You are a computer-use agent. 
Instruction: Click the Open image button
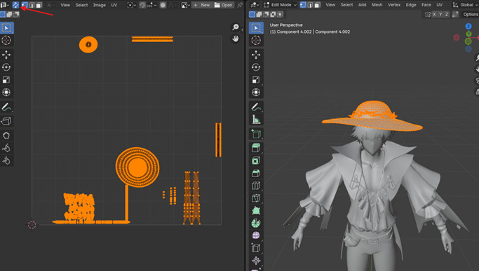pyautogui.click(x=223, y=5)
